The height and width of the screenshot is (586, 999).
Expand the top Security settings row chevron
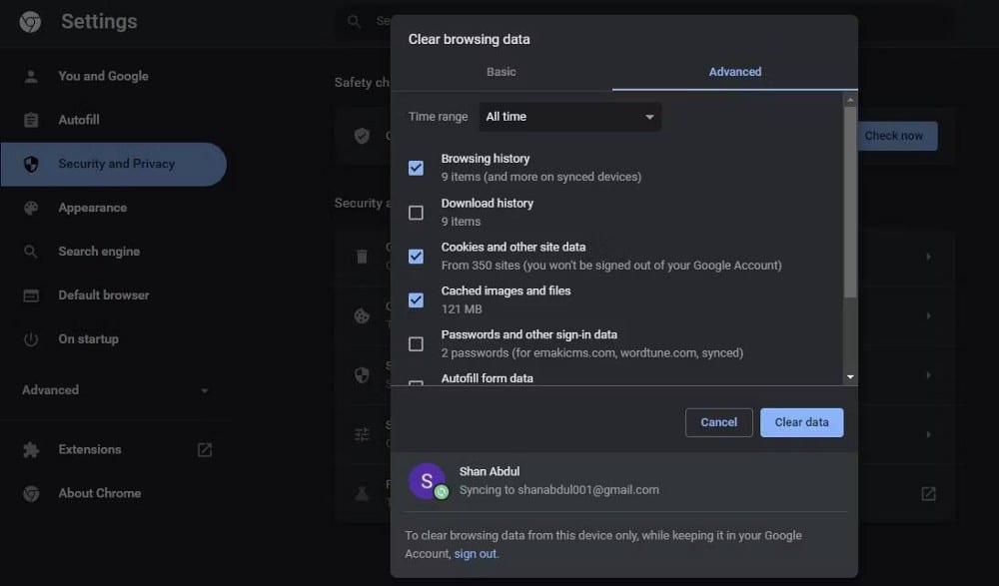point(928,257)
